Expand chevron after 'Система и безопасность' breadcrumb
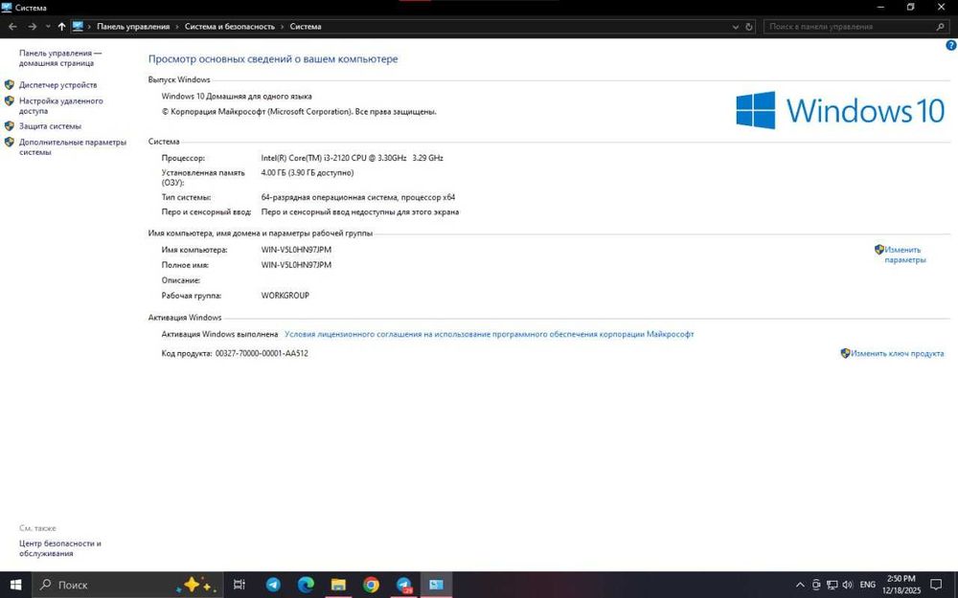Viewport: 958px width, 598px height. coord(283,27)
